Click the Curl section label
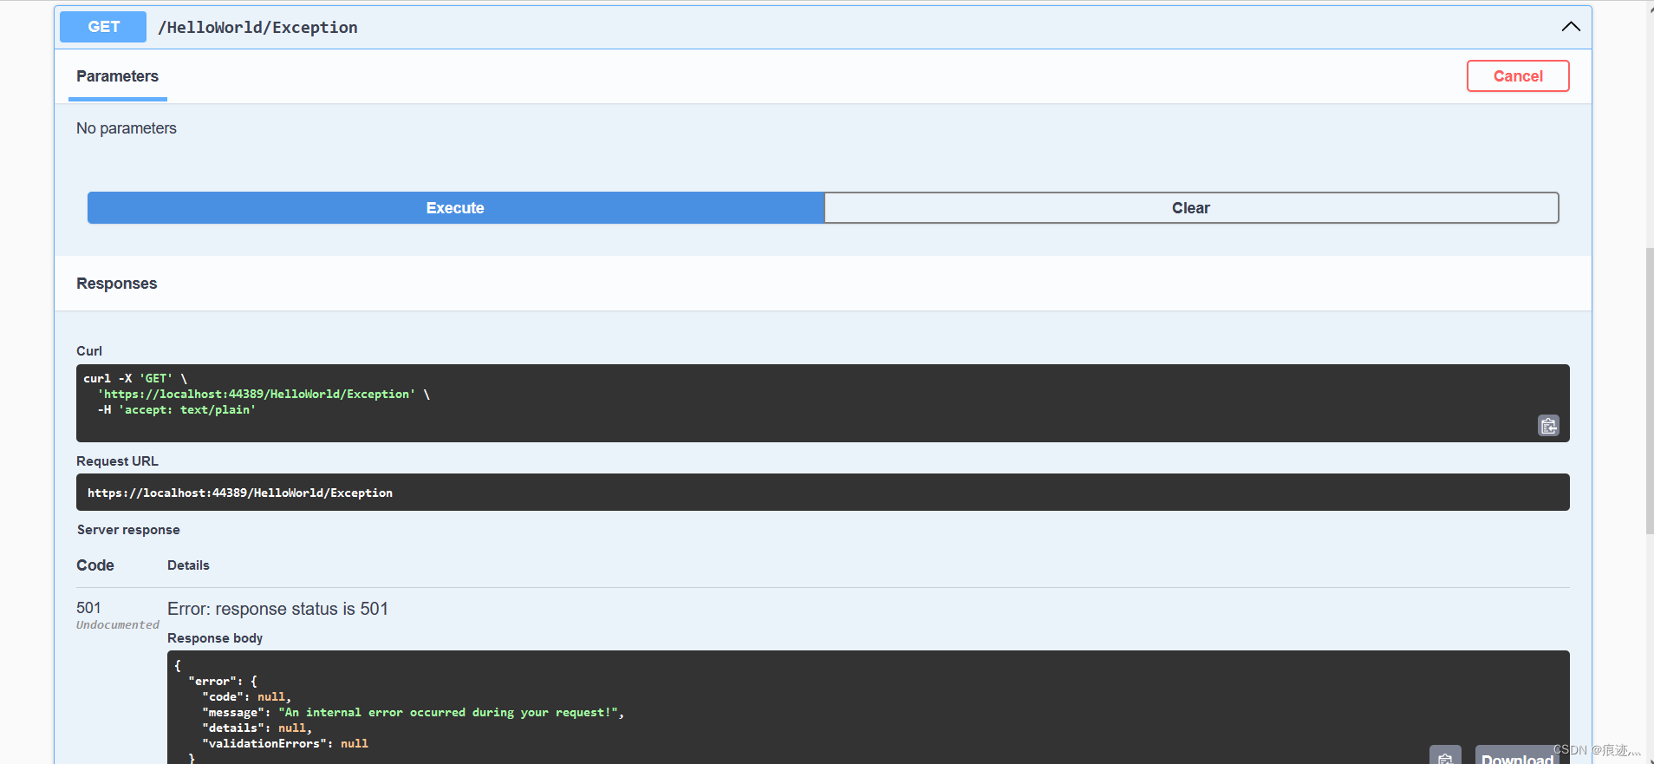Screen dimensions: 1654x764 (x=89, y=351)
